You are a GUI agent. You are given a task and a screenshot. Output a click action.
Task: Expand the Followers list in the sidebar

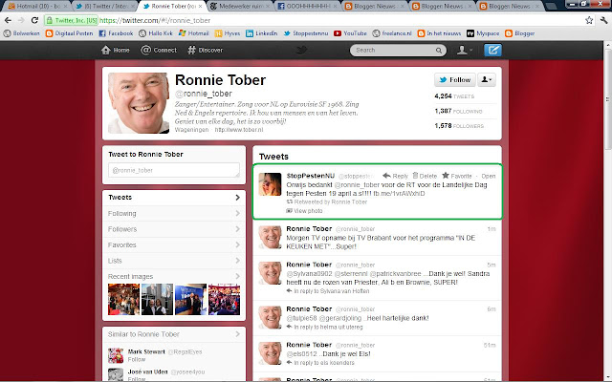174,229
